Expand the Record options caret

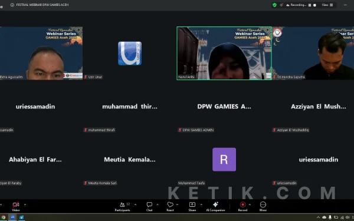click(x=250, y=204)
